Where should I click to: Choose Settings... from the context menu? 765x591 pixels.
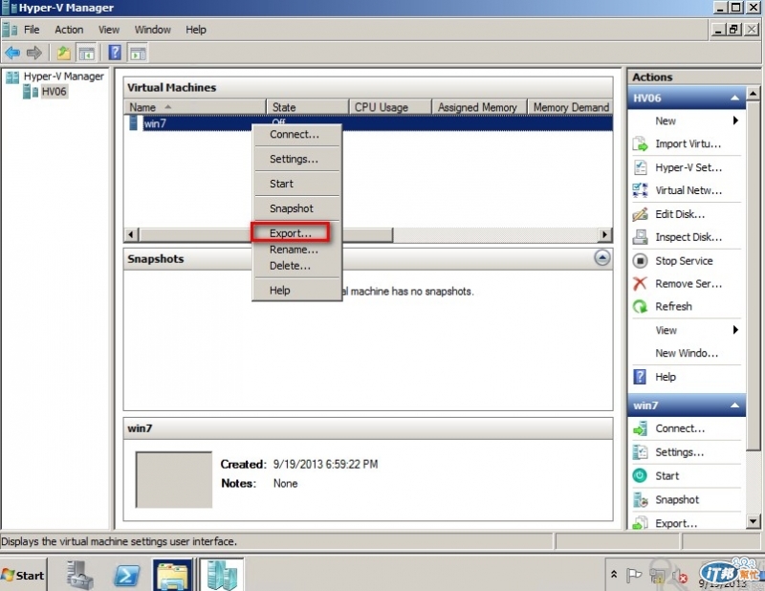(296, 159)
